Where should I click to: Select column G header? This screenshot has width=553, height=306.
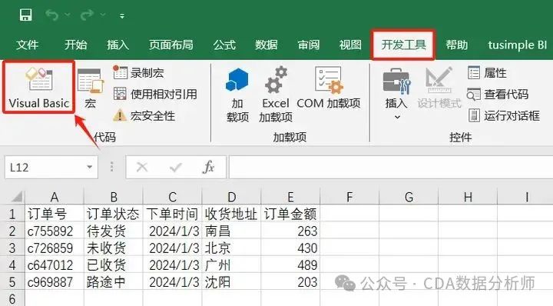click(409, 197)
